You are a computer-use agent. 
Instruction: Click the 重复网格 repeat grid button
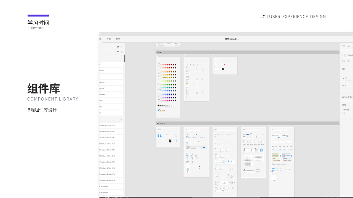[x=348, y=56]
